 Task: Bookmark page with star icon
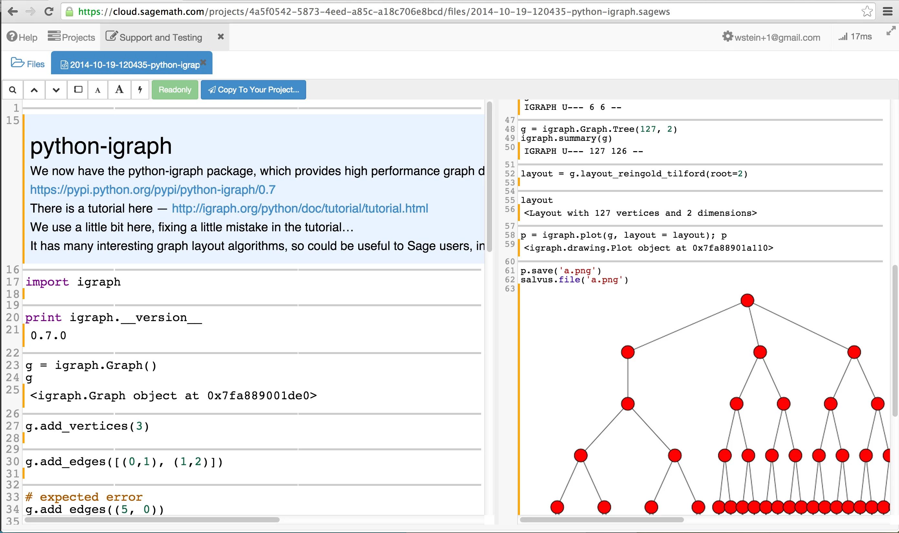[x=867, y=12]
